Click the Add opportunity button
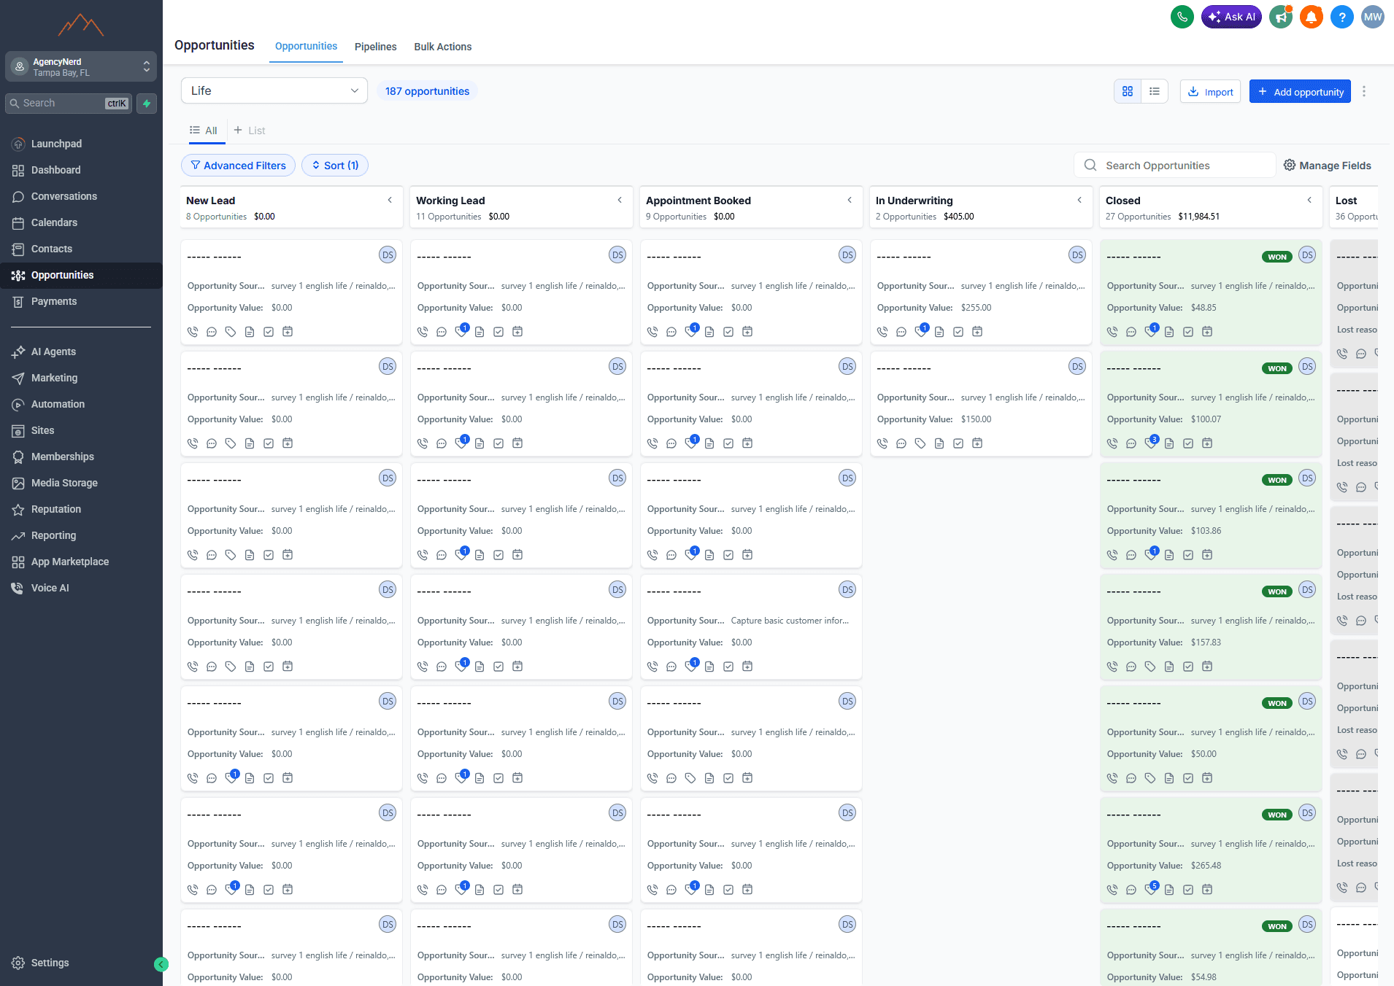The image size is (1394, 986). pos(1300,91)
